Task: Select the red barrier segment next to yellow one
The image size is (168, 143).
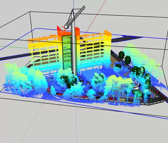Action: [x=112, y=99]
